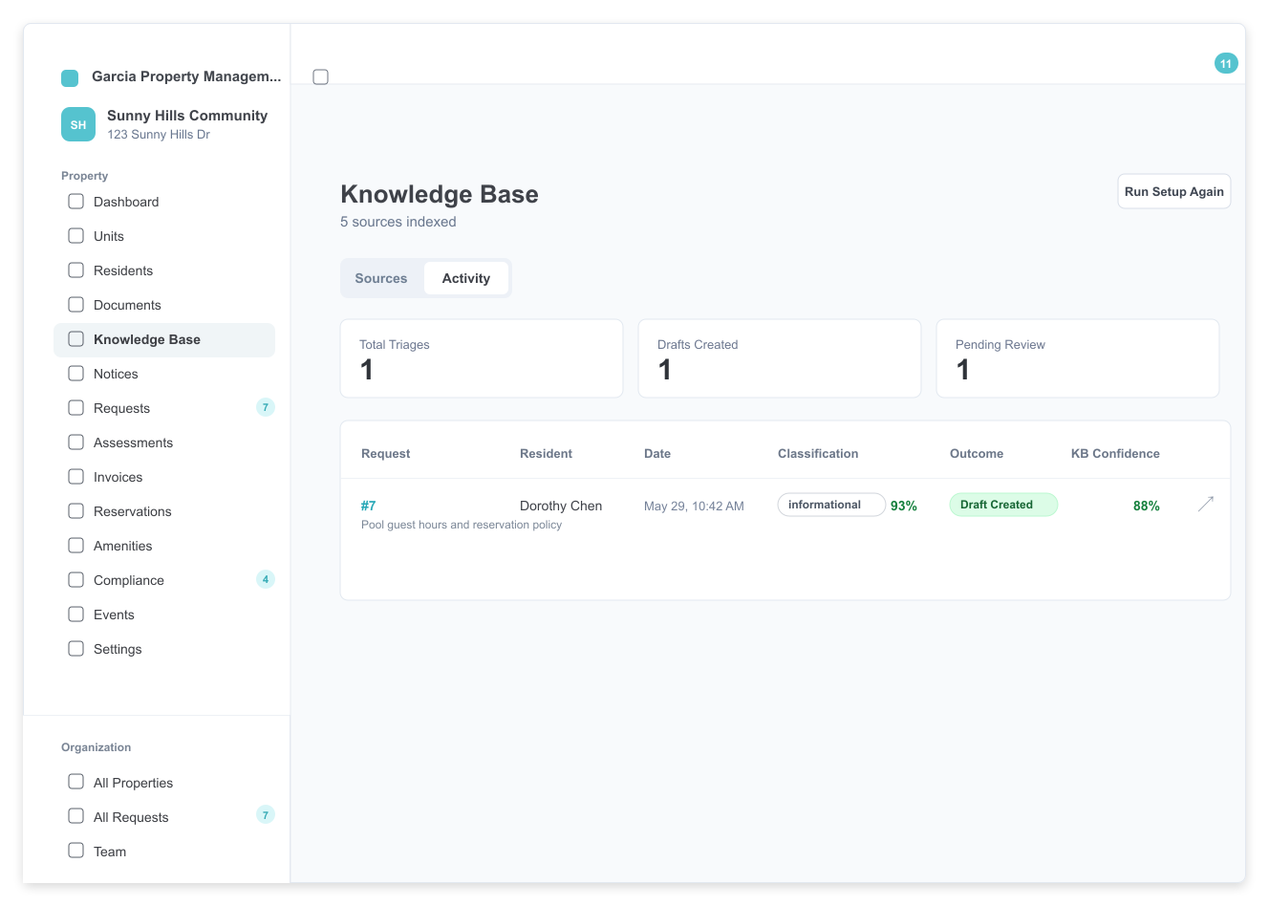The width and height of the screenshot is (1269, 906).
Task: Click the Units icon in the sidebar
Action: (76, 236)
